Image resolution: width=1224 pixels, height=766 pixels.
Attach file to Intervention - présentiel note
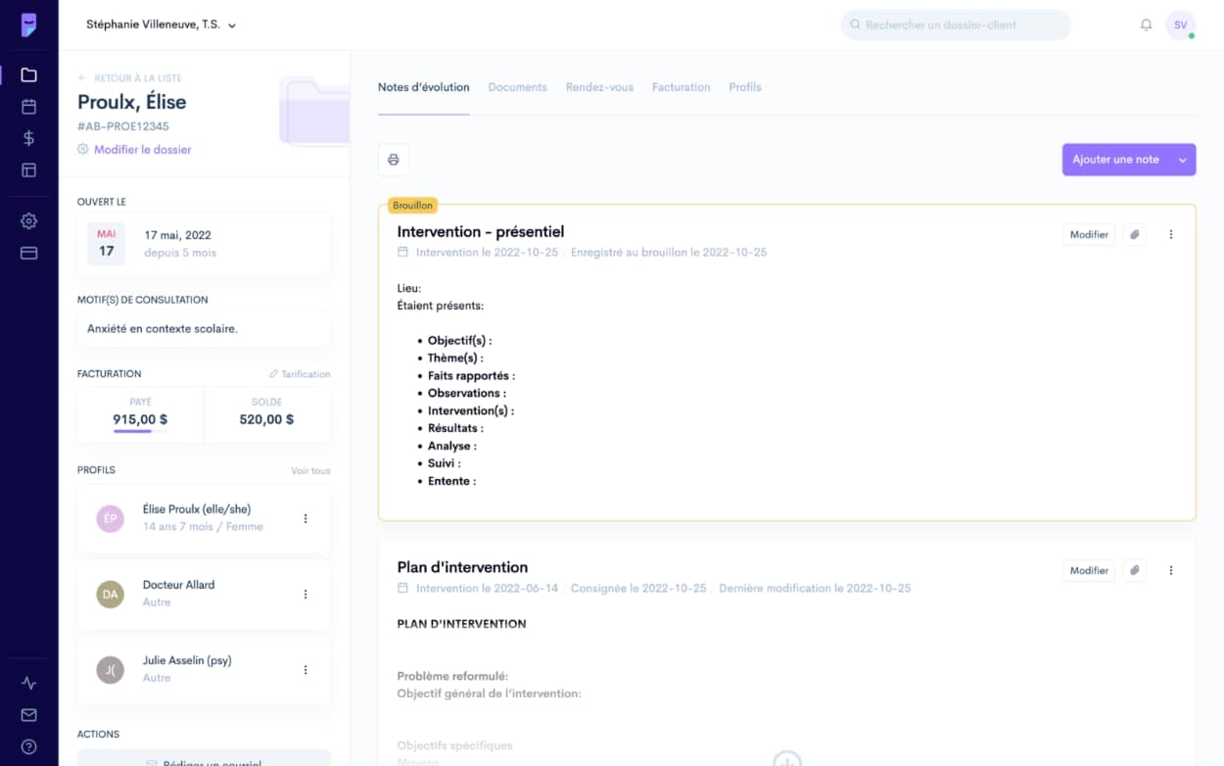[x=1134, y=235]
